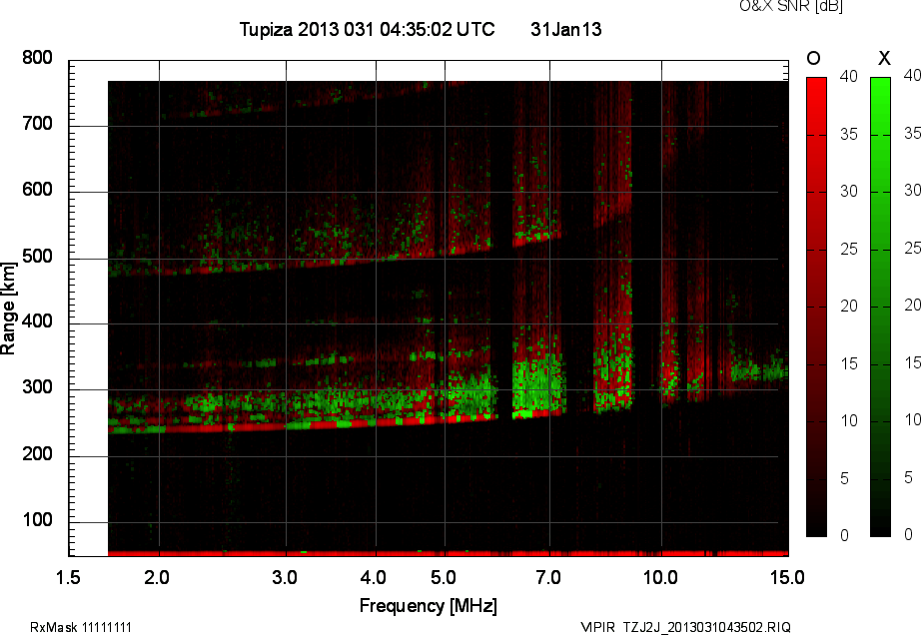Click the 'O' label above red color bar
921x635 pixels.
click(814, 59)
